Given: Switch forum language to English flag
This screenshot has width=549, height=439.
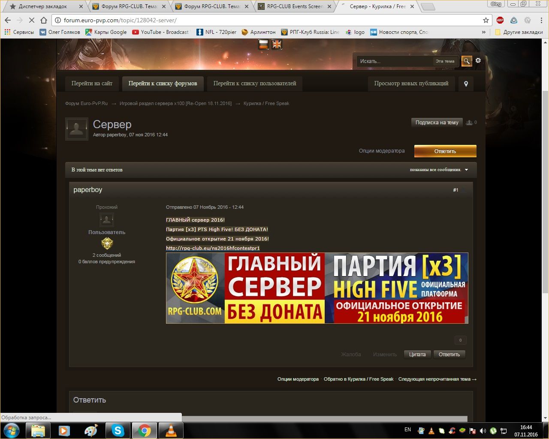Looking at the screenshot, I should 277,44.
